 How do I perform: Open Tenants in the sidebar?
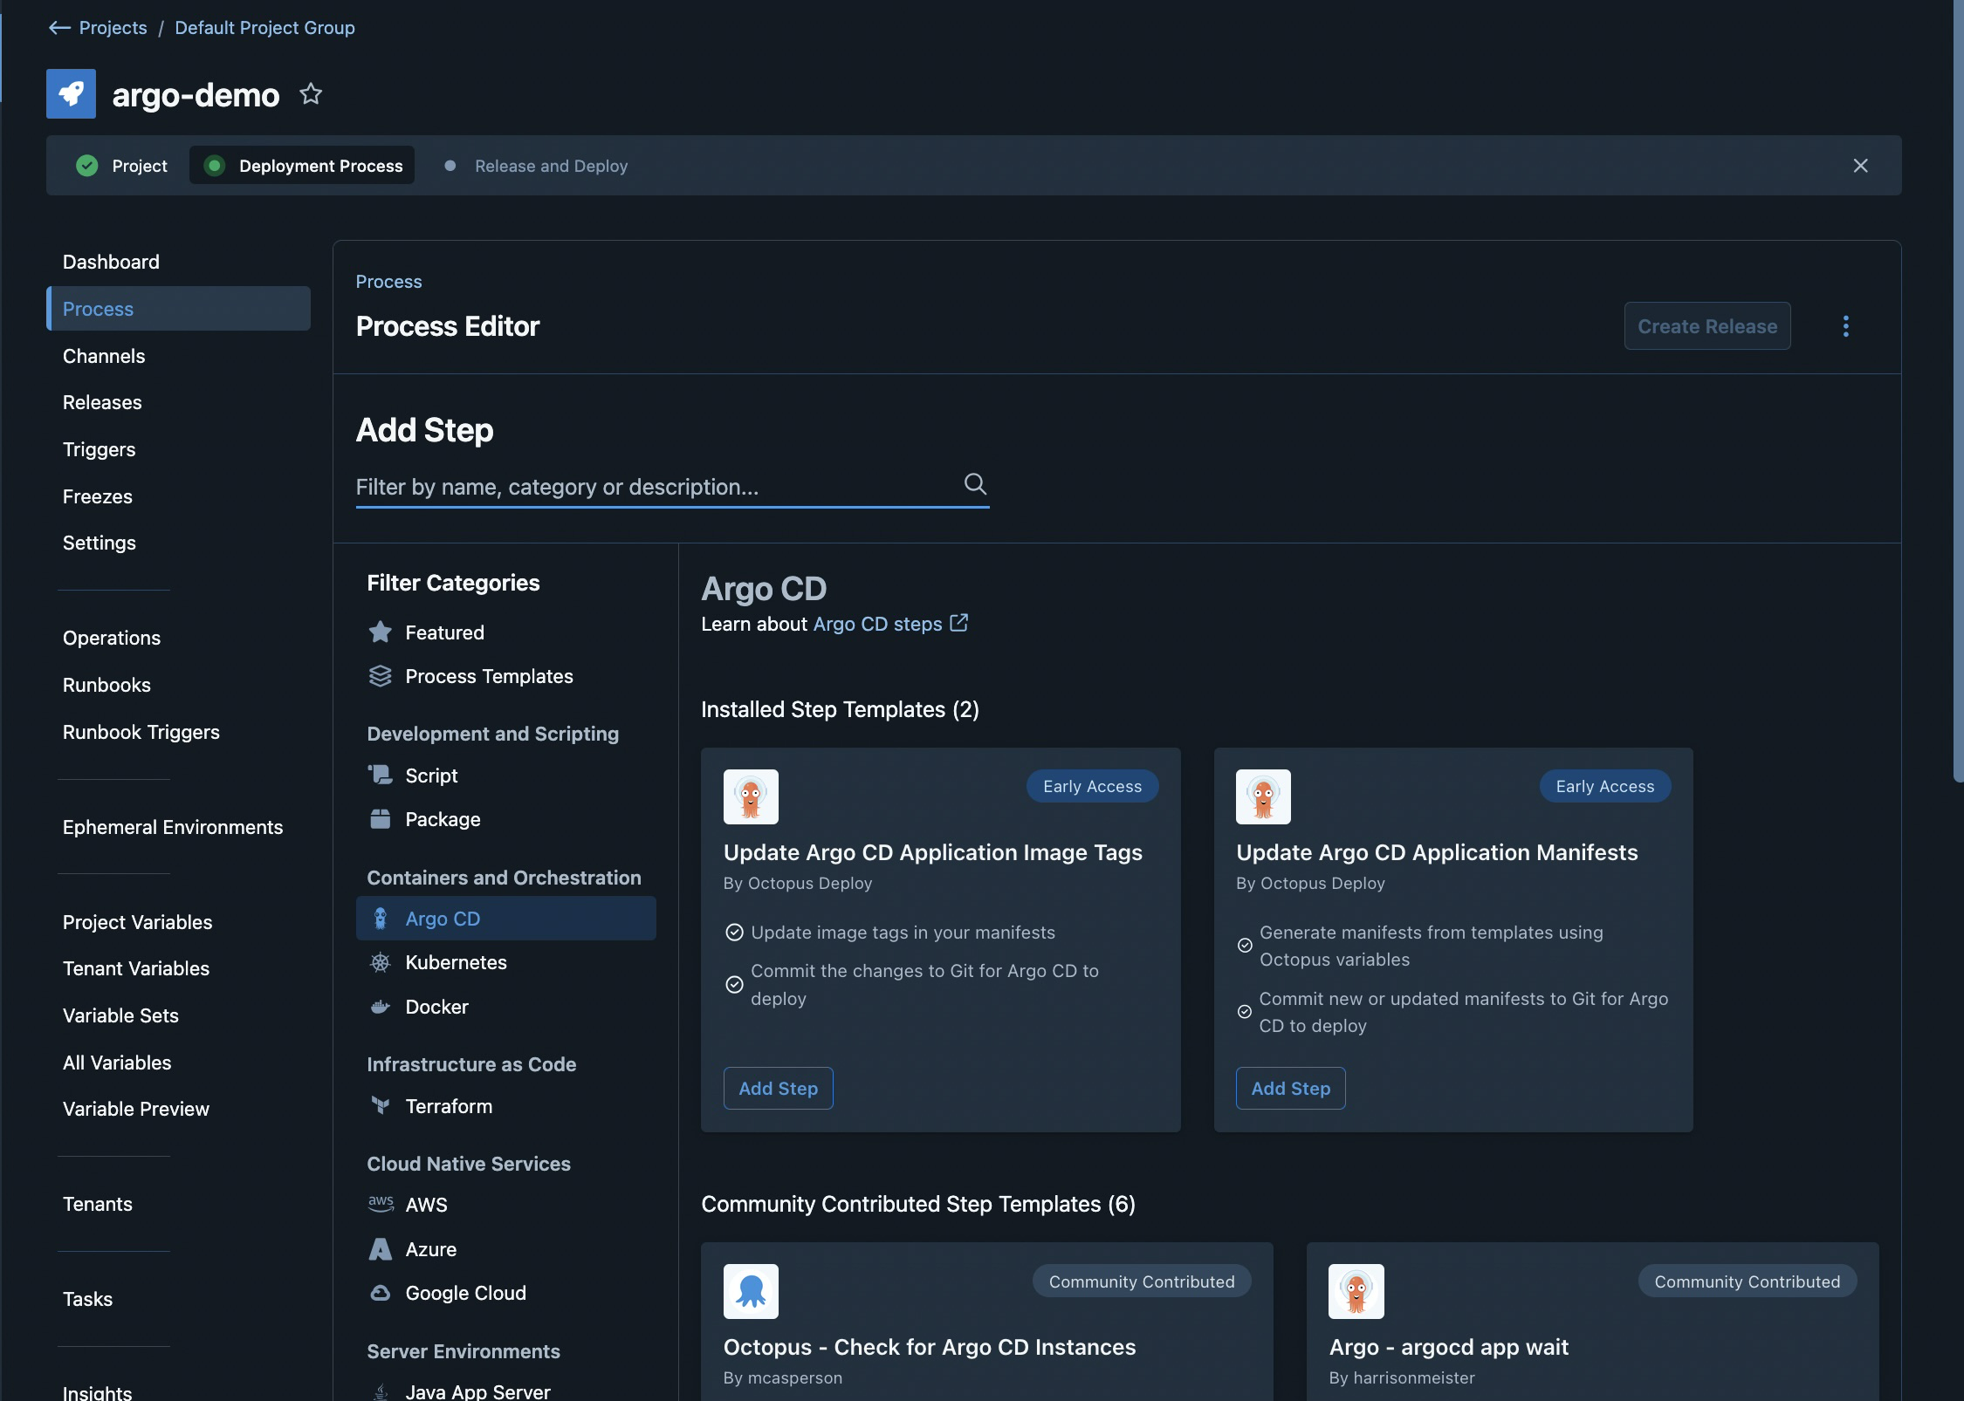(x=98, y=1204)
